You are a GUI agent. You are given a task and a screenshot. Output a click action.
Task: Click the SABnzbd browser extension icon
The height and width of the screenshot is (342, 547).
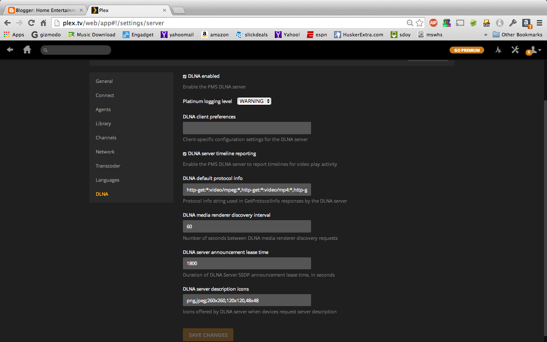(486, 23)
